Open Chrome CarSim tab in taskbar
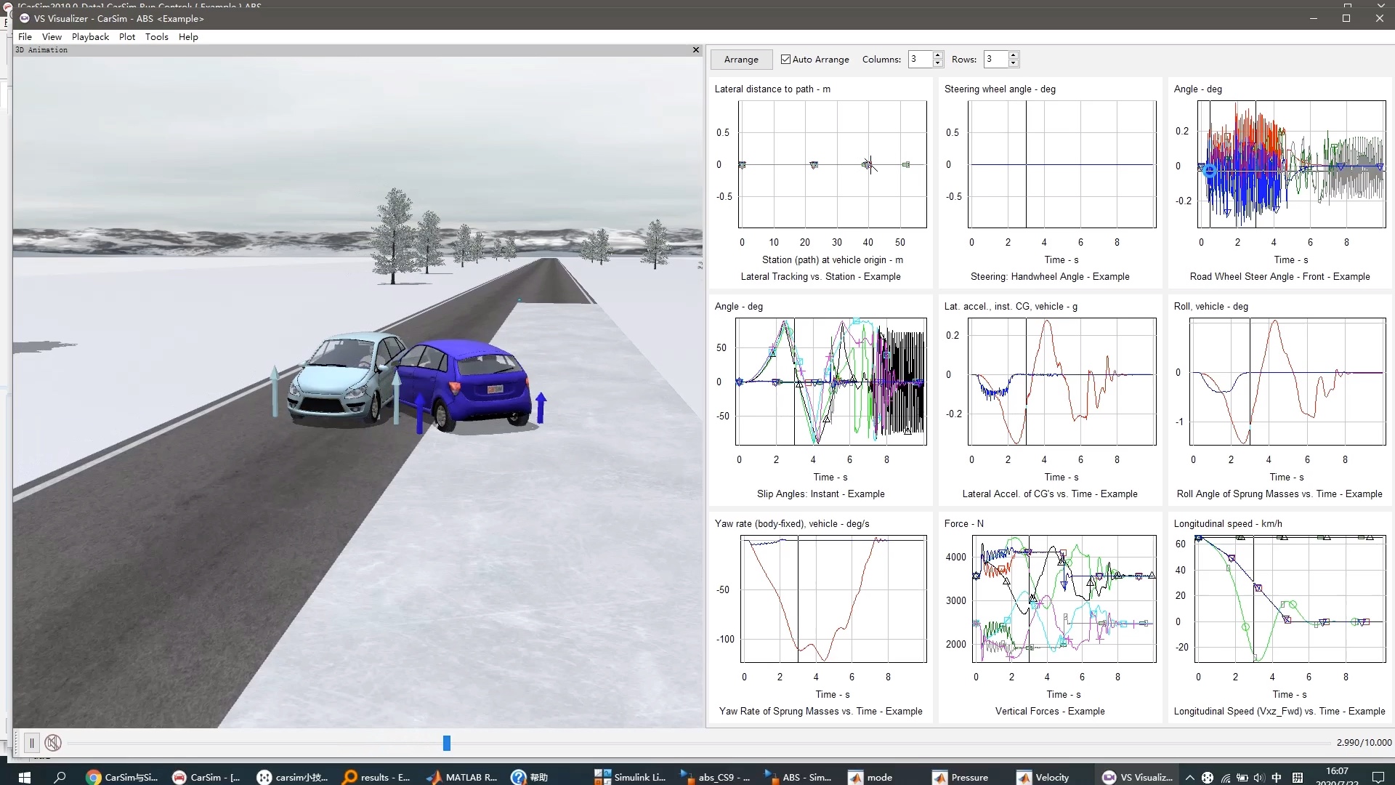 (x=121, y=777)
